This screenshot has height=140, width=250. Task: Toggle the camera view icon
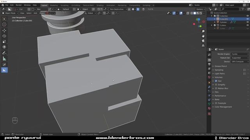point(203,41)
